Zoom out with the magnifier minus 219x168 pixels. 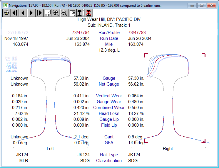(x=64, y=13)
